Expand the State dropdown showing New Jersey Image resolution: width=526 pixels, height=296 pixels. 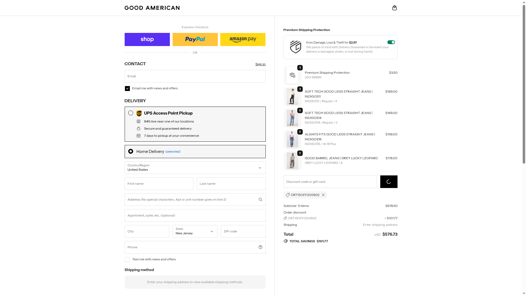[x=195, y=231]
